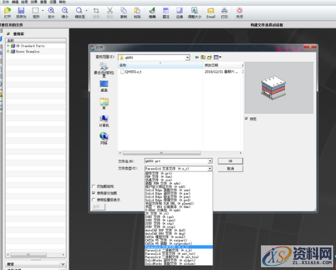The width and height of the screenshot is (336, 270).
Task: Open 桌面 (Desktop) location in dialog sidebar
Action: pyautogui.click(x=104, y=85)
